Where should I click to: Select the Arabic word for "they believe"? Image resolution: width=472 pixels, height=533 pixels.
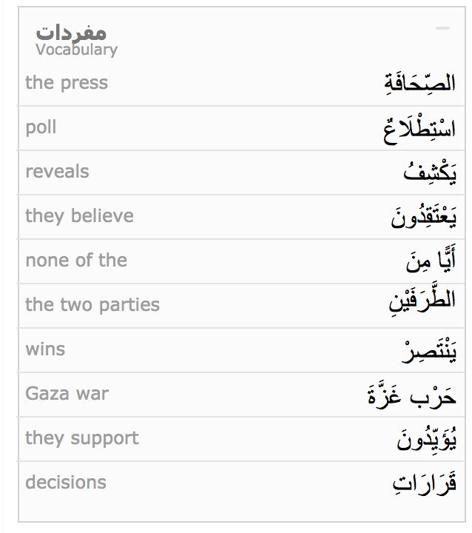pos(424,217)
